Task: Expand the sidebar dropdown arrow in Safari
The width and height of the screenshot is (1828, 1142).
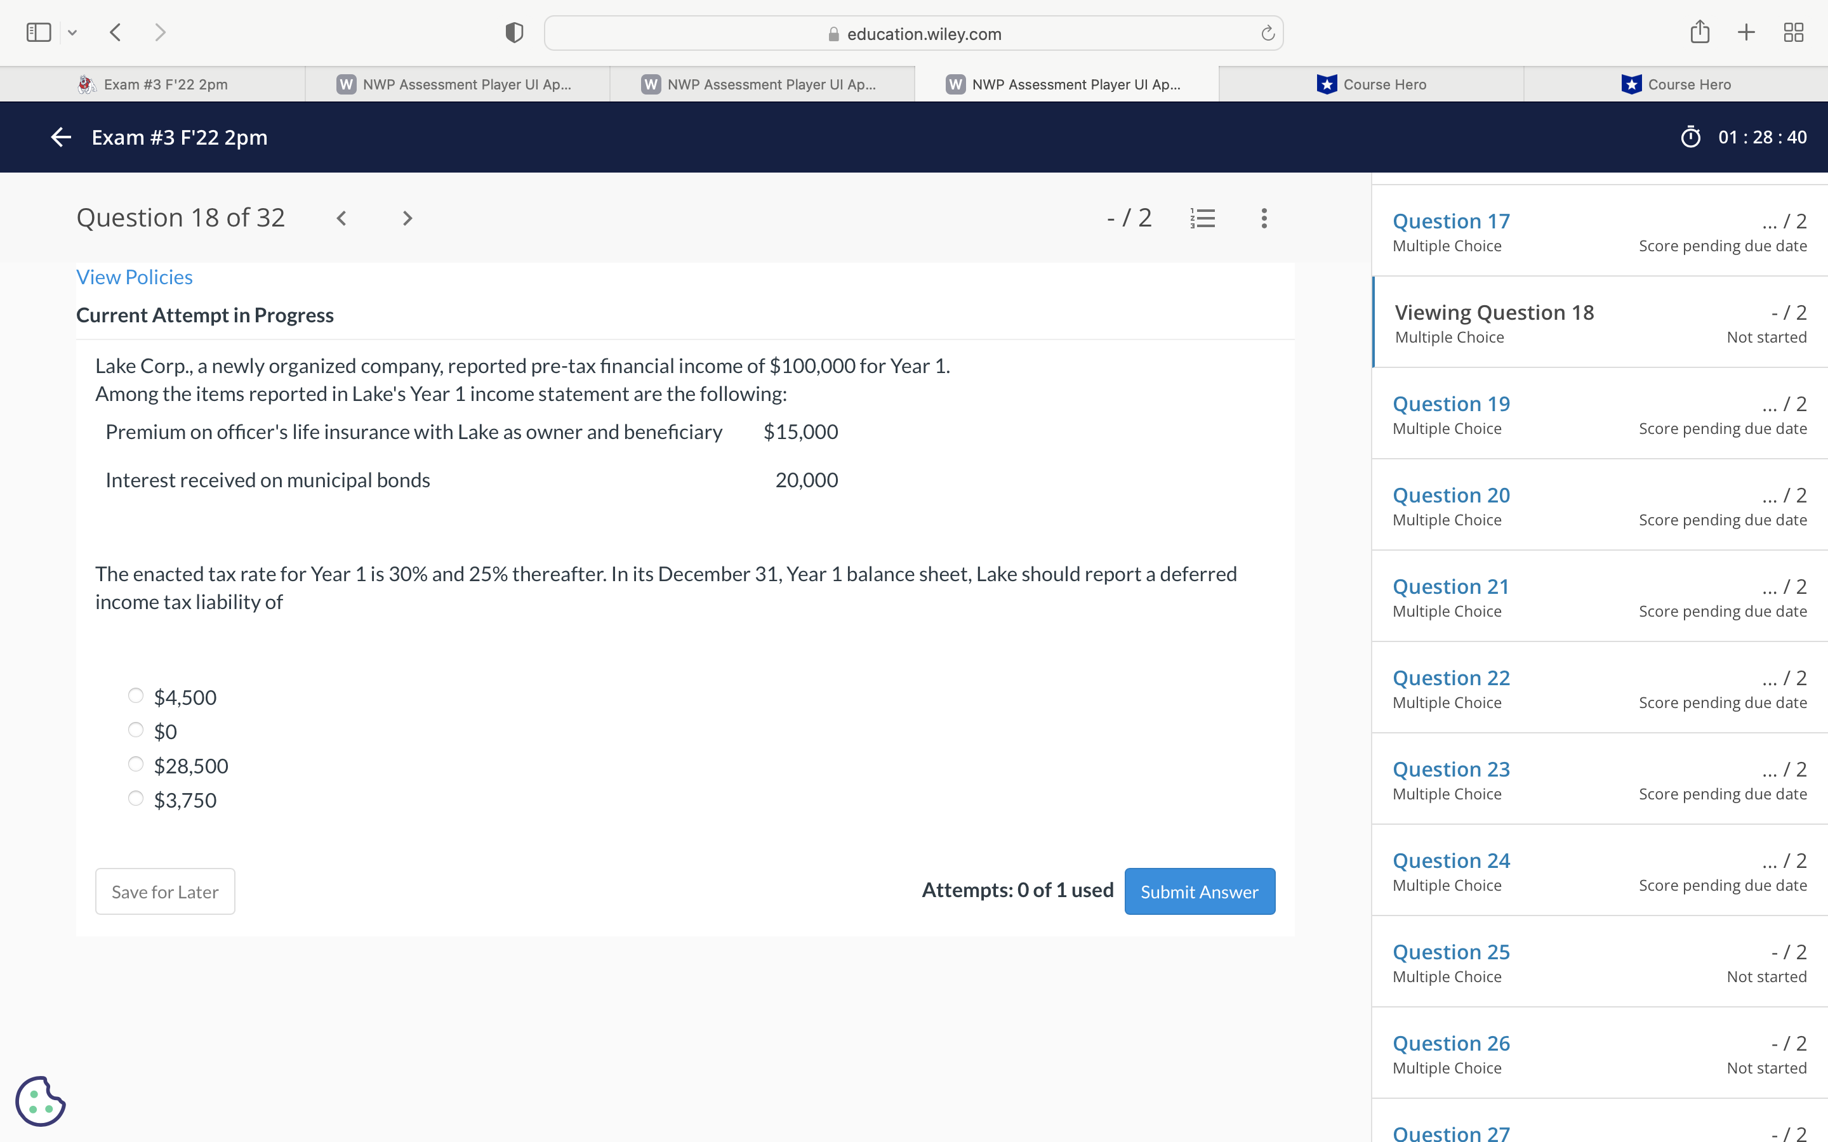Action: [72, 32]
